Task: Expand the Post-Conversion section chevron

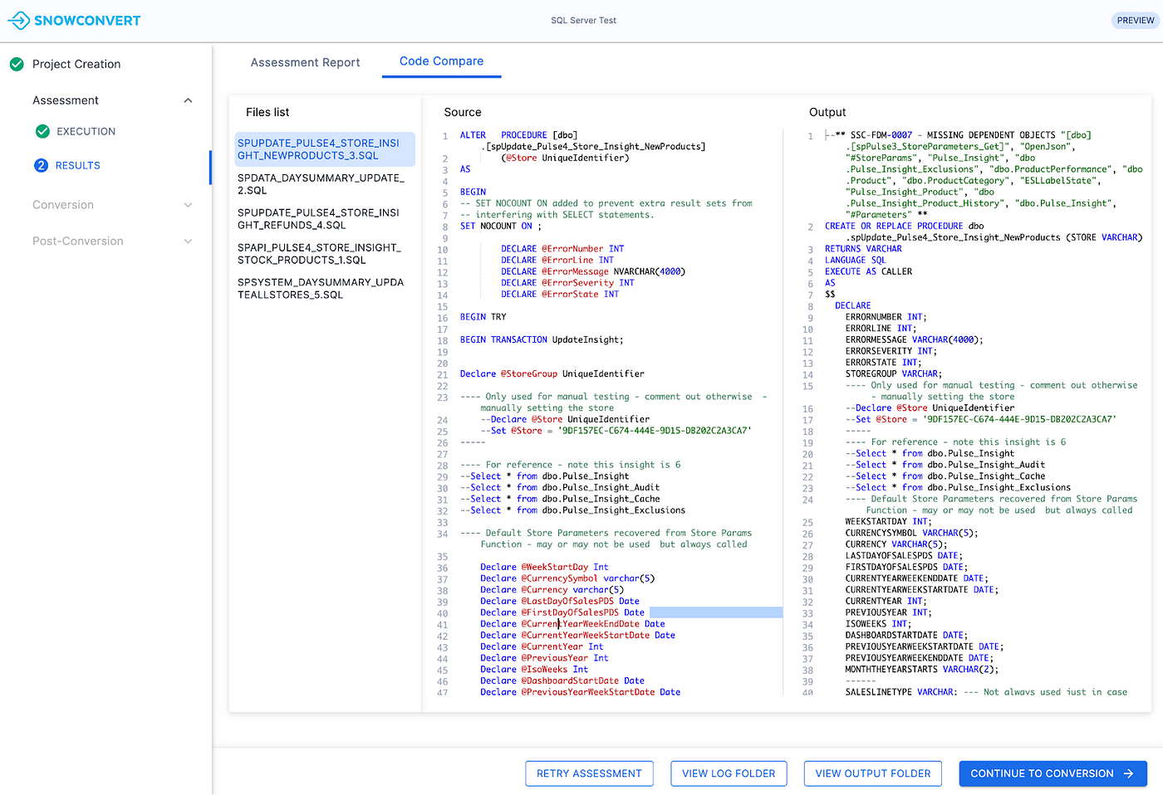Action: click(188, 241)
